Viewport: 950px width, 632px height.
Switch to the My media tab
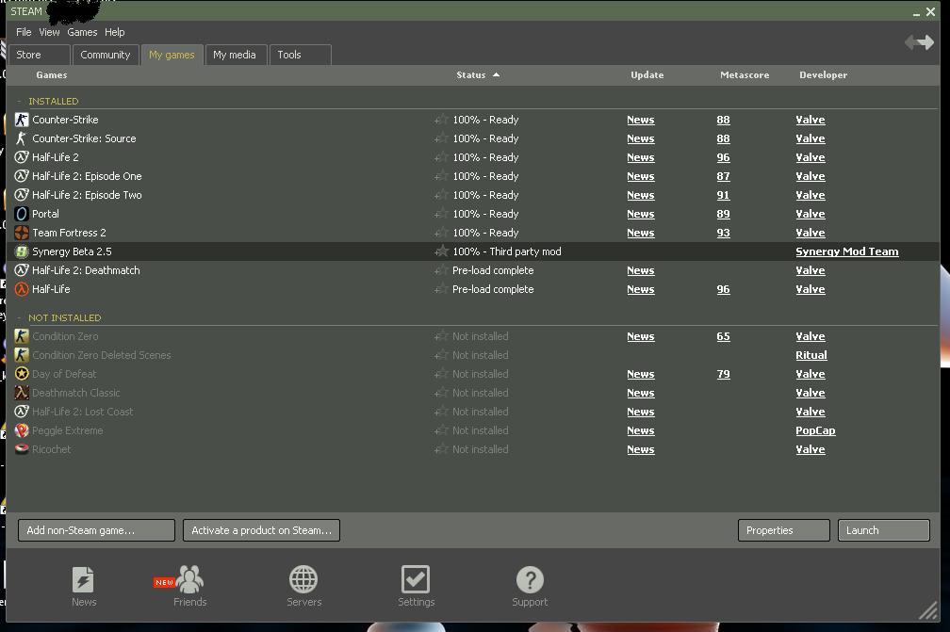(x=235, y=55)
